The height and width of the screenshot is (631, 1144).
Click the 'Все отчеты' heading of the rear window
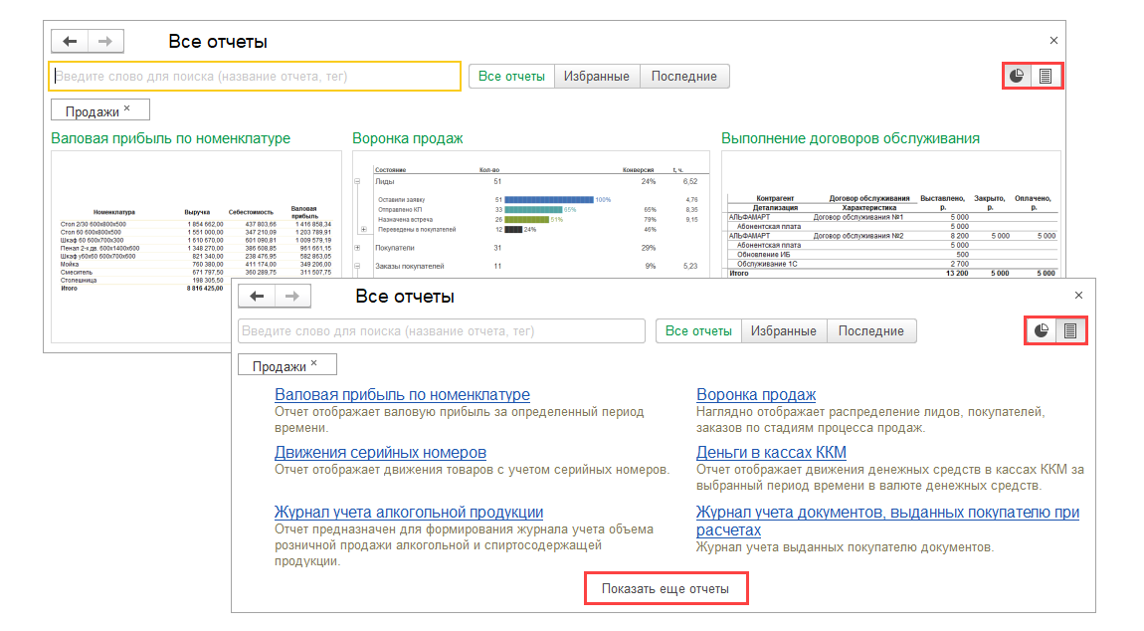coord(218,42)
